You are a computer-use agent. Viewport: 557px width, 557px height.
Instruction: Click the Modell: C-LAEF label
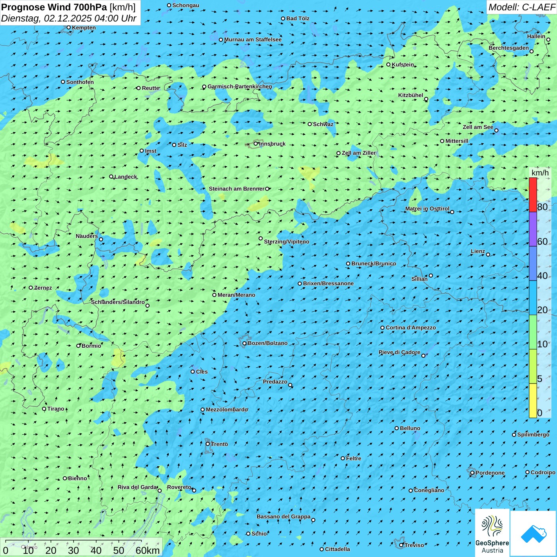522,7
